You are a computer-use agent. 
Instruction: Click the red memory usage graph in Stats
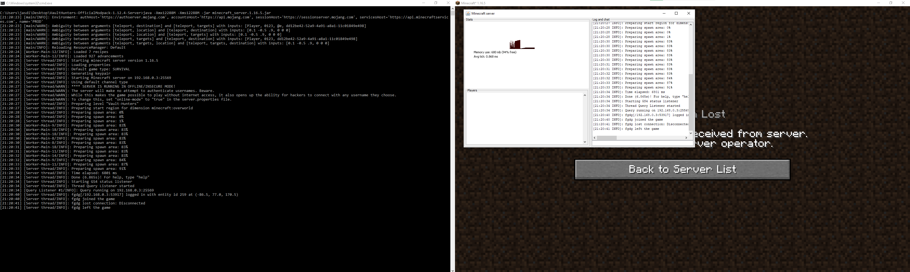[516, 44]
